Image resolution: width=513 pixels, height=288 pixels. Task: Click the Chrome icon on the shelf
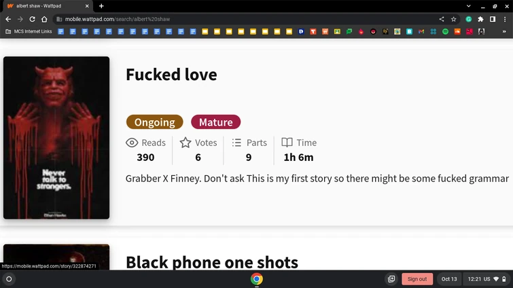[257, 279]
